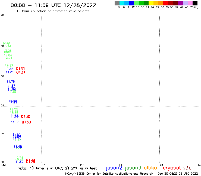Click latitude axis label 34

[2, 106]
